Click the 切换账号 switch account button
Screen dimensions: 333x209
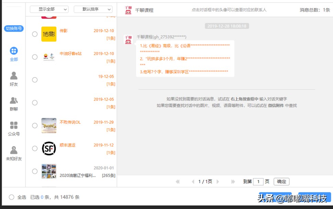pos(14,29)
